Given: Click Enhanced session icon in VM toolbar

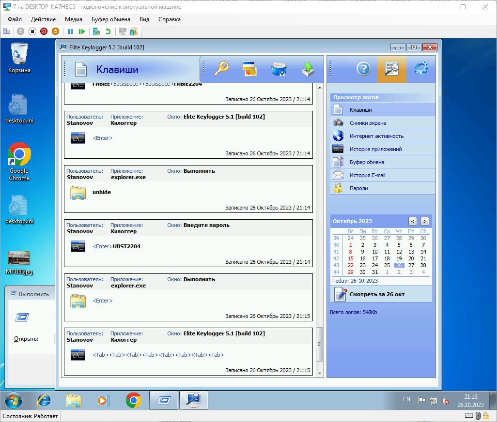Looking at the screenshot, I should 123,31.
